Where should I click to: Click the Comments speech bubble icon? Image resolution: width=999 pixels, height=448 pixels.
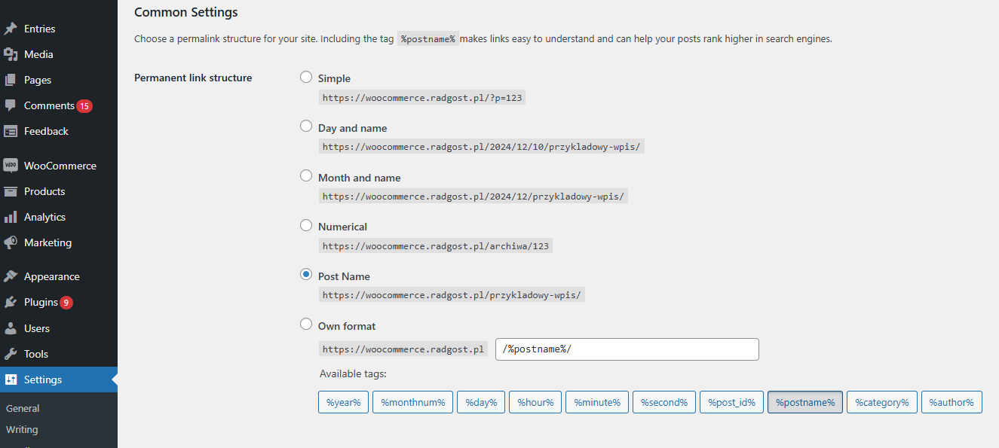pyautogui.click(x=11, y=105)
